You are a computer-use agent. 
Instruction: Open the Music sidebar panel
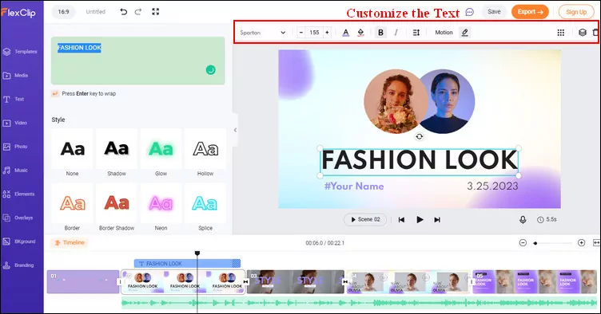(x=15, y=171)
